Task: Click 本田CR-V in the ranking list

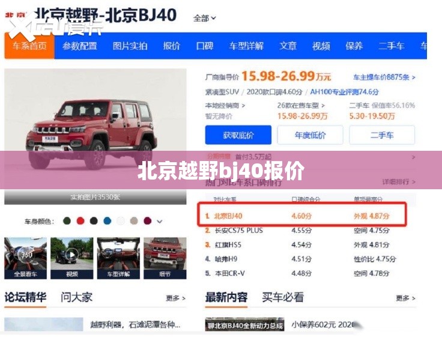Action: click(230, 273)
